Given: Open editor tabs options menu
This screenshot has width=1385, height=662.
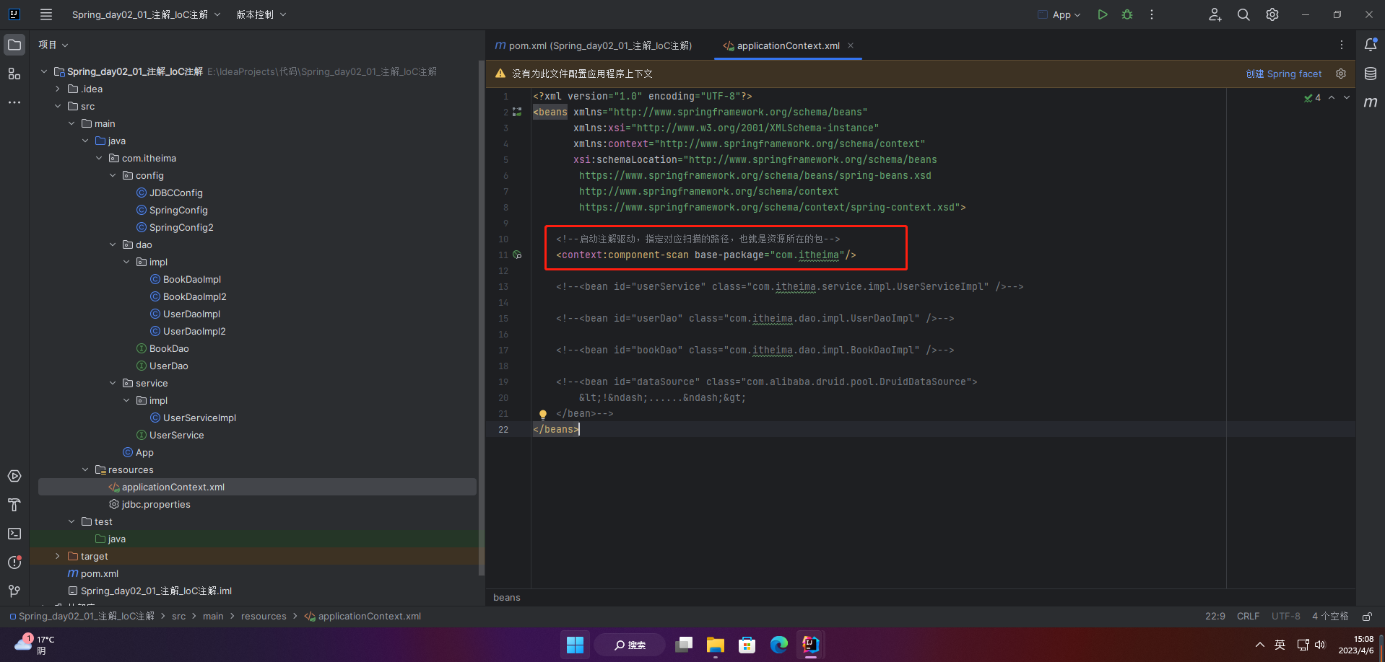Looking at the screenshot, I should [1342, 45].
